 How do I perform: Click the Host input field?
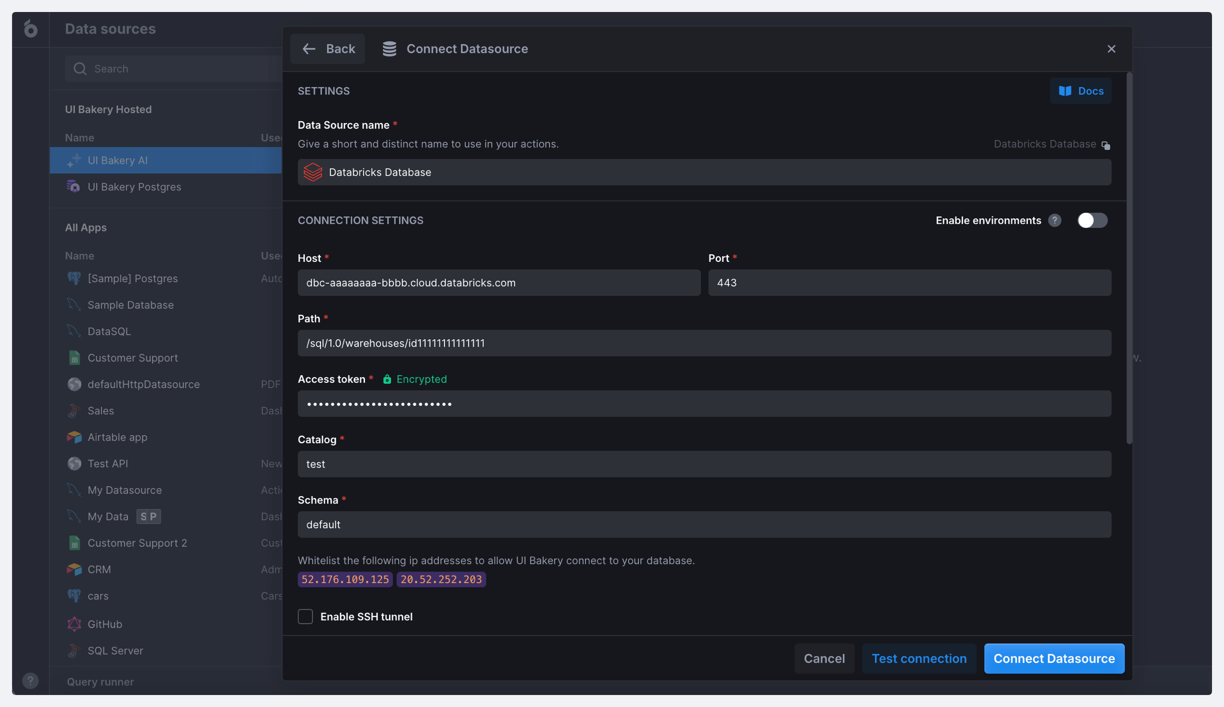pyautogui.click(x=498, y=283)
